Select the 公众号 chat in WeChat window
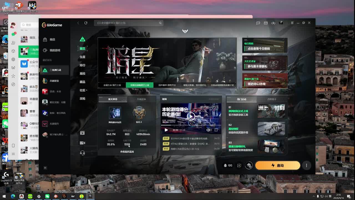 28,64
